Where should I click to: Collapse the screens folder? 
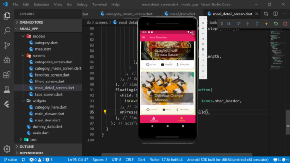point(39,55)
